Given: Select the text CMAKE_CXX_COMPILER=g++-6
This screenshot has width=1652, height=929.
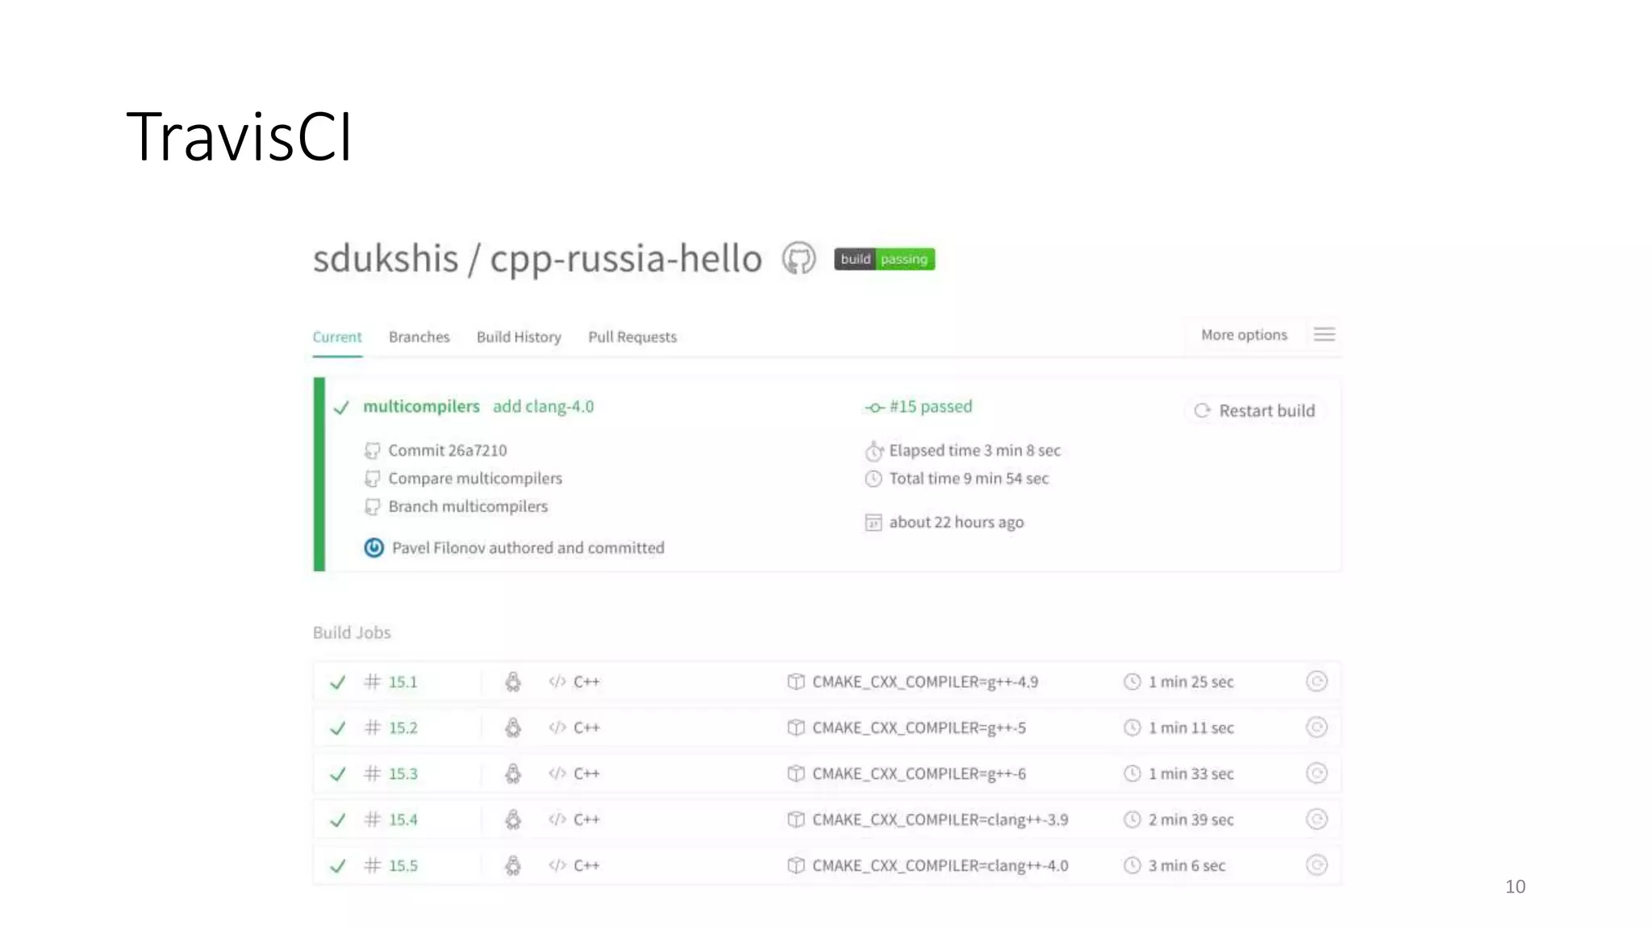Looking at the screenshot, I should click(919, 774).
